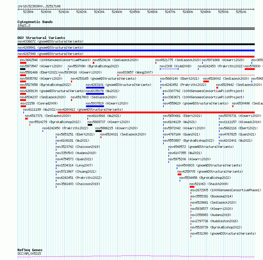
Task: Open nsv6521775 Sedlazeck2020 variant
Action: click(178, 60)
